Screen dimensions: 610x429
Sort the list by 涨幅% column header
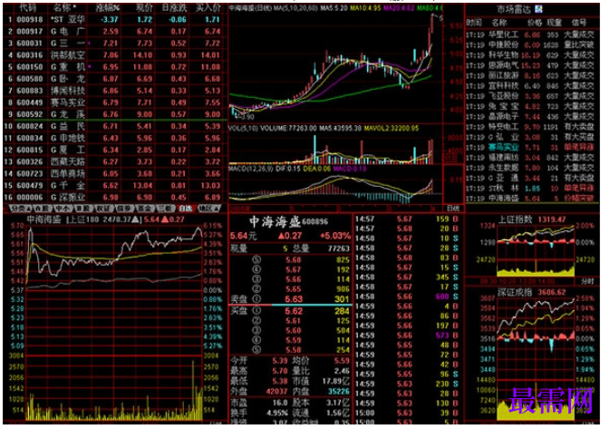tap(108, 8)
